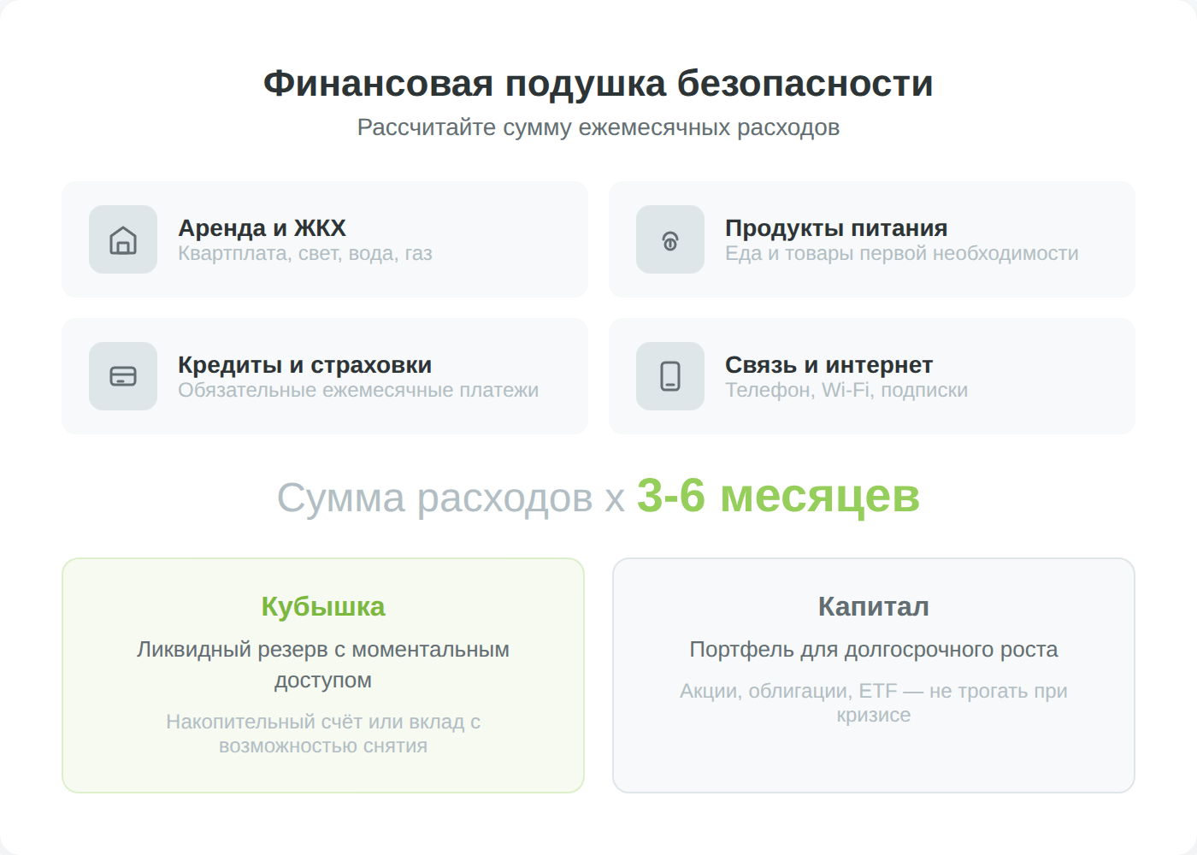Click the Финансовая подушка безопасности heading
Viewport: 1197px width, 855px height.
click(598, 84)
